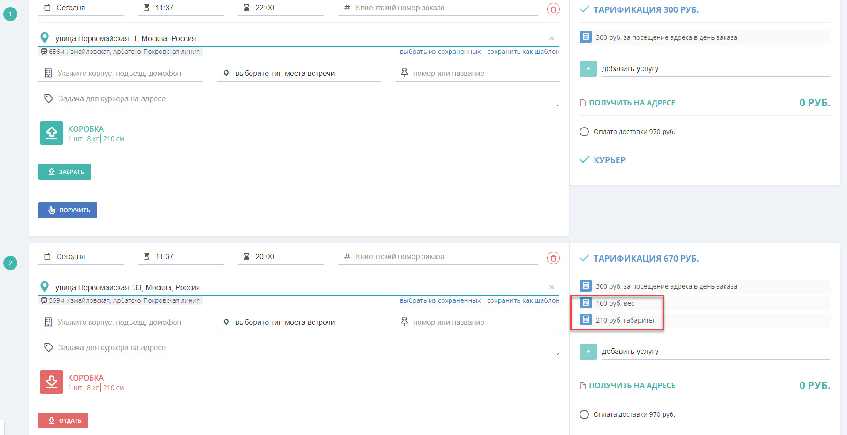847x435 pixels.
Task: Delete order 1 with red trash icon
Action: 553,9
